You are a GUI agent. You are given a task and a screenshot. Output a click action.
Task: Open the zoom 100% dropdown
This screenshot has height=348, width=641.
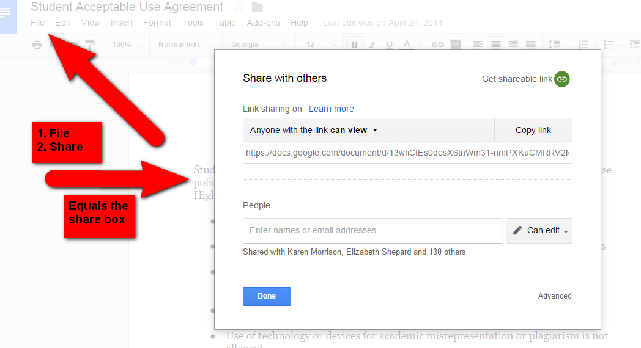tap(127, 45)
